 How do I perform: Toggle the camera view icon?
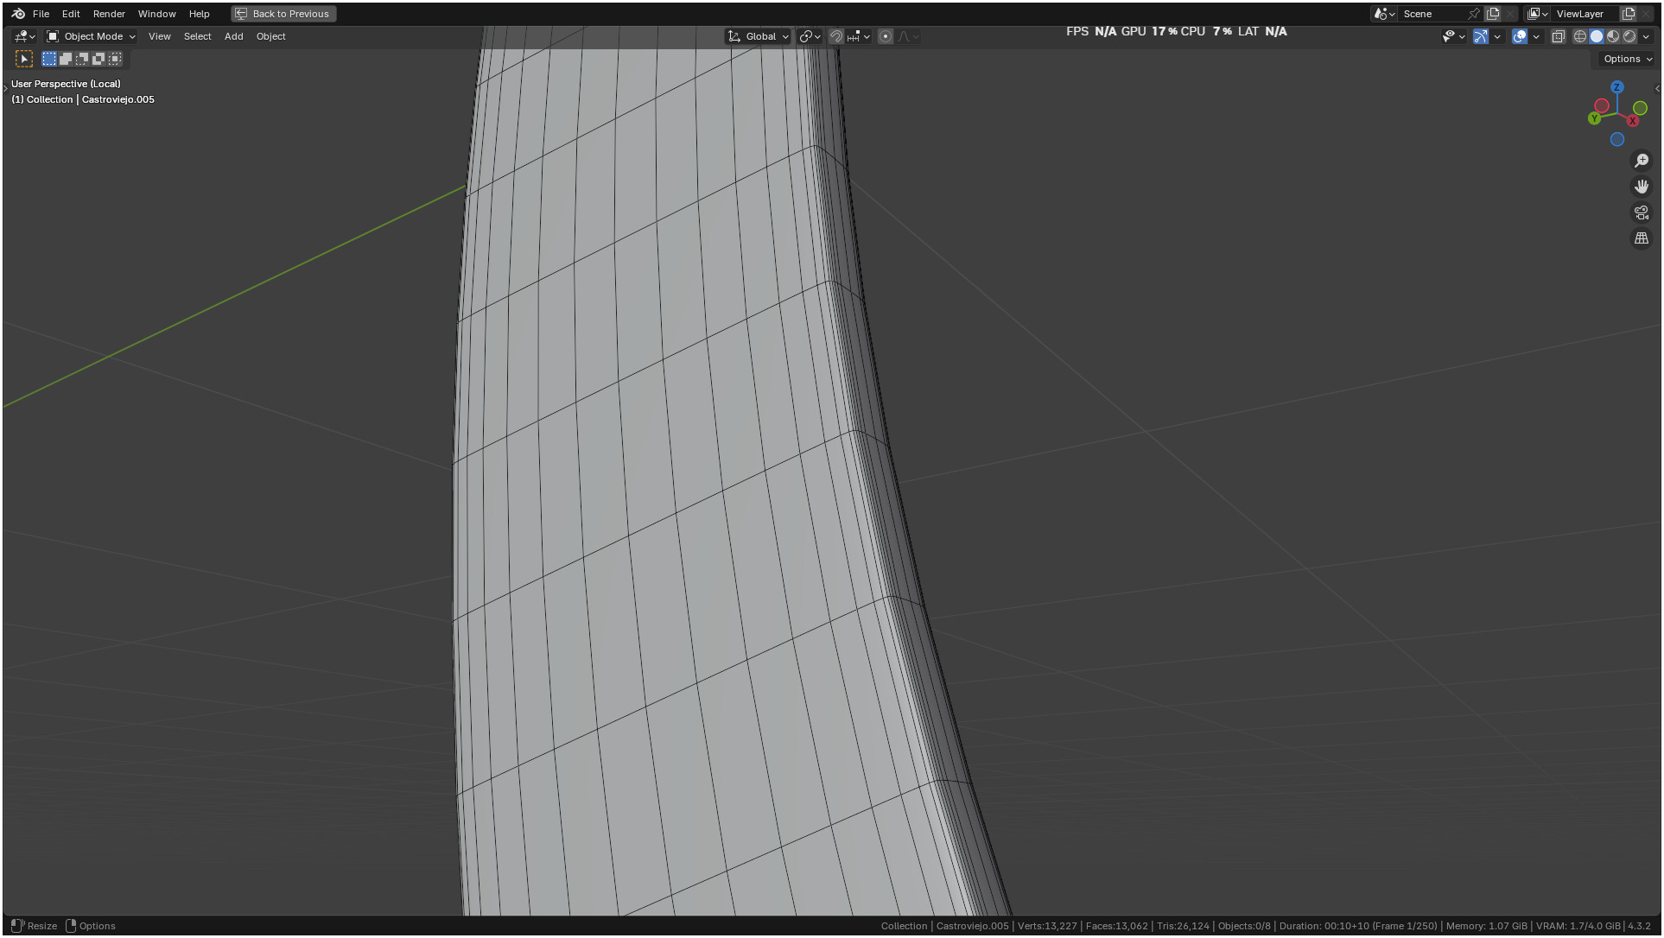1641,212
